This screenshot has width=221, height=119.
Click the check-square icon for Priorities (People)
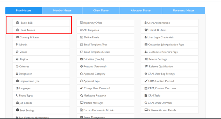(82, 59)
